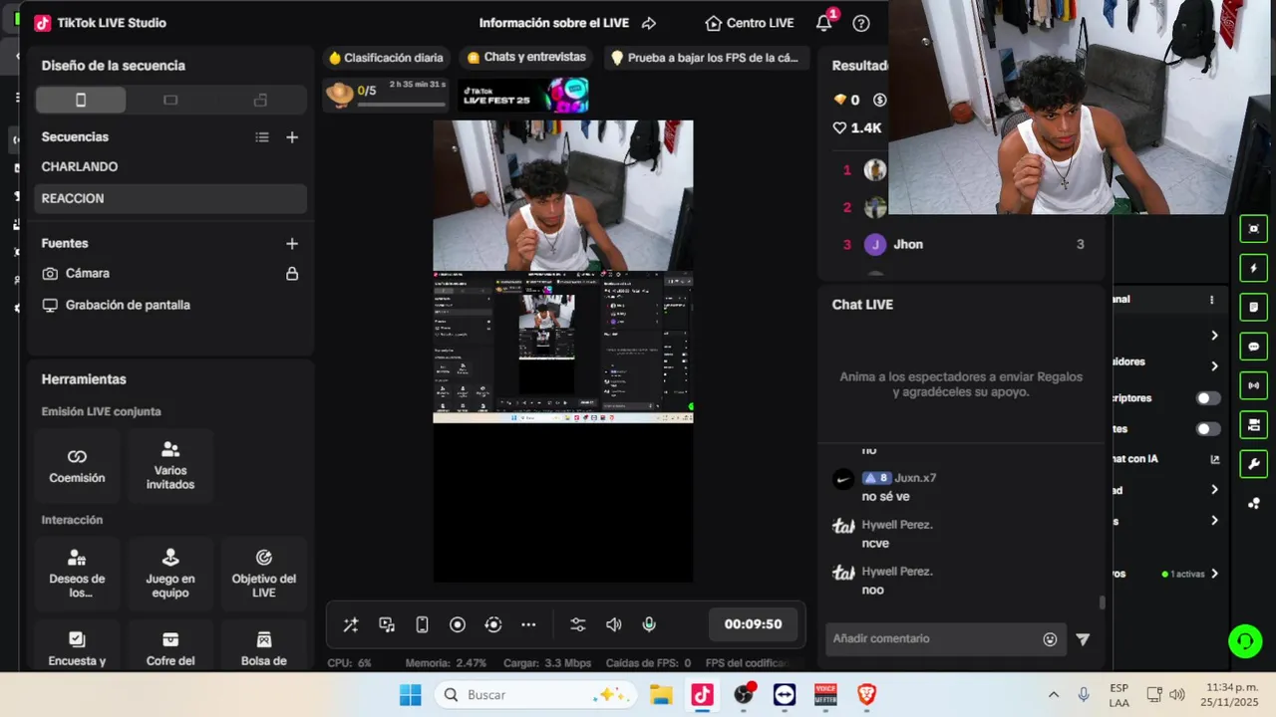Open the Brave browser in the taskbar
The image size is (1276, 717).
(866, 695)
